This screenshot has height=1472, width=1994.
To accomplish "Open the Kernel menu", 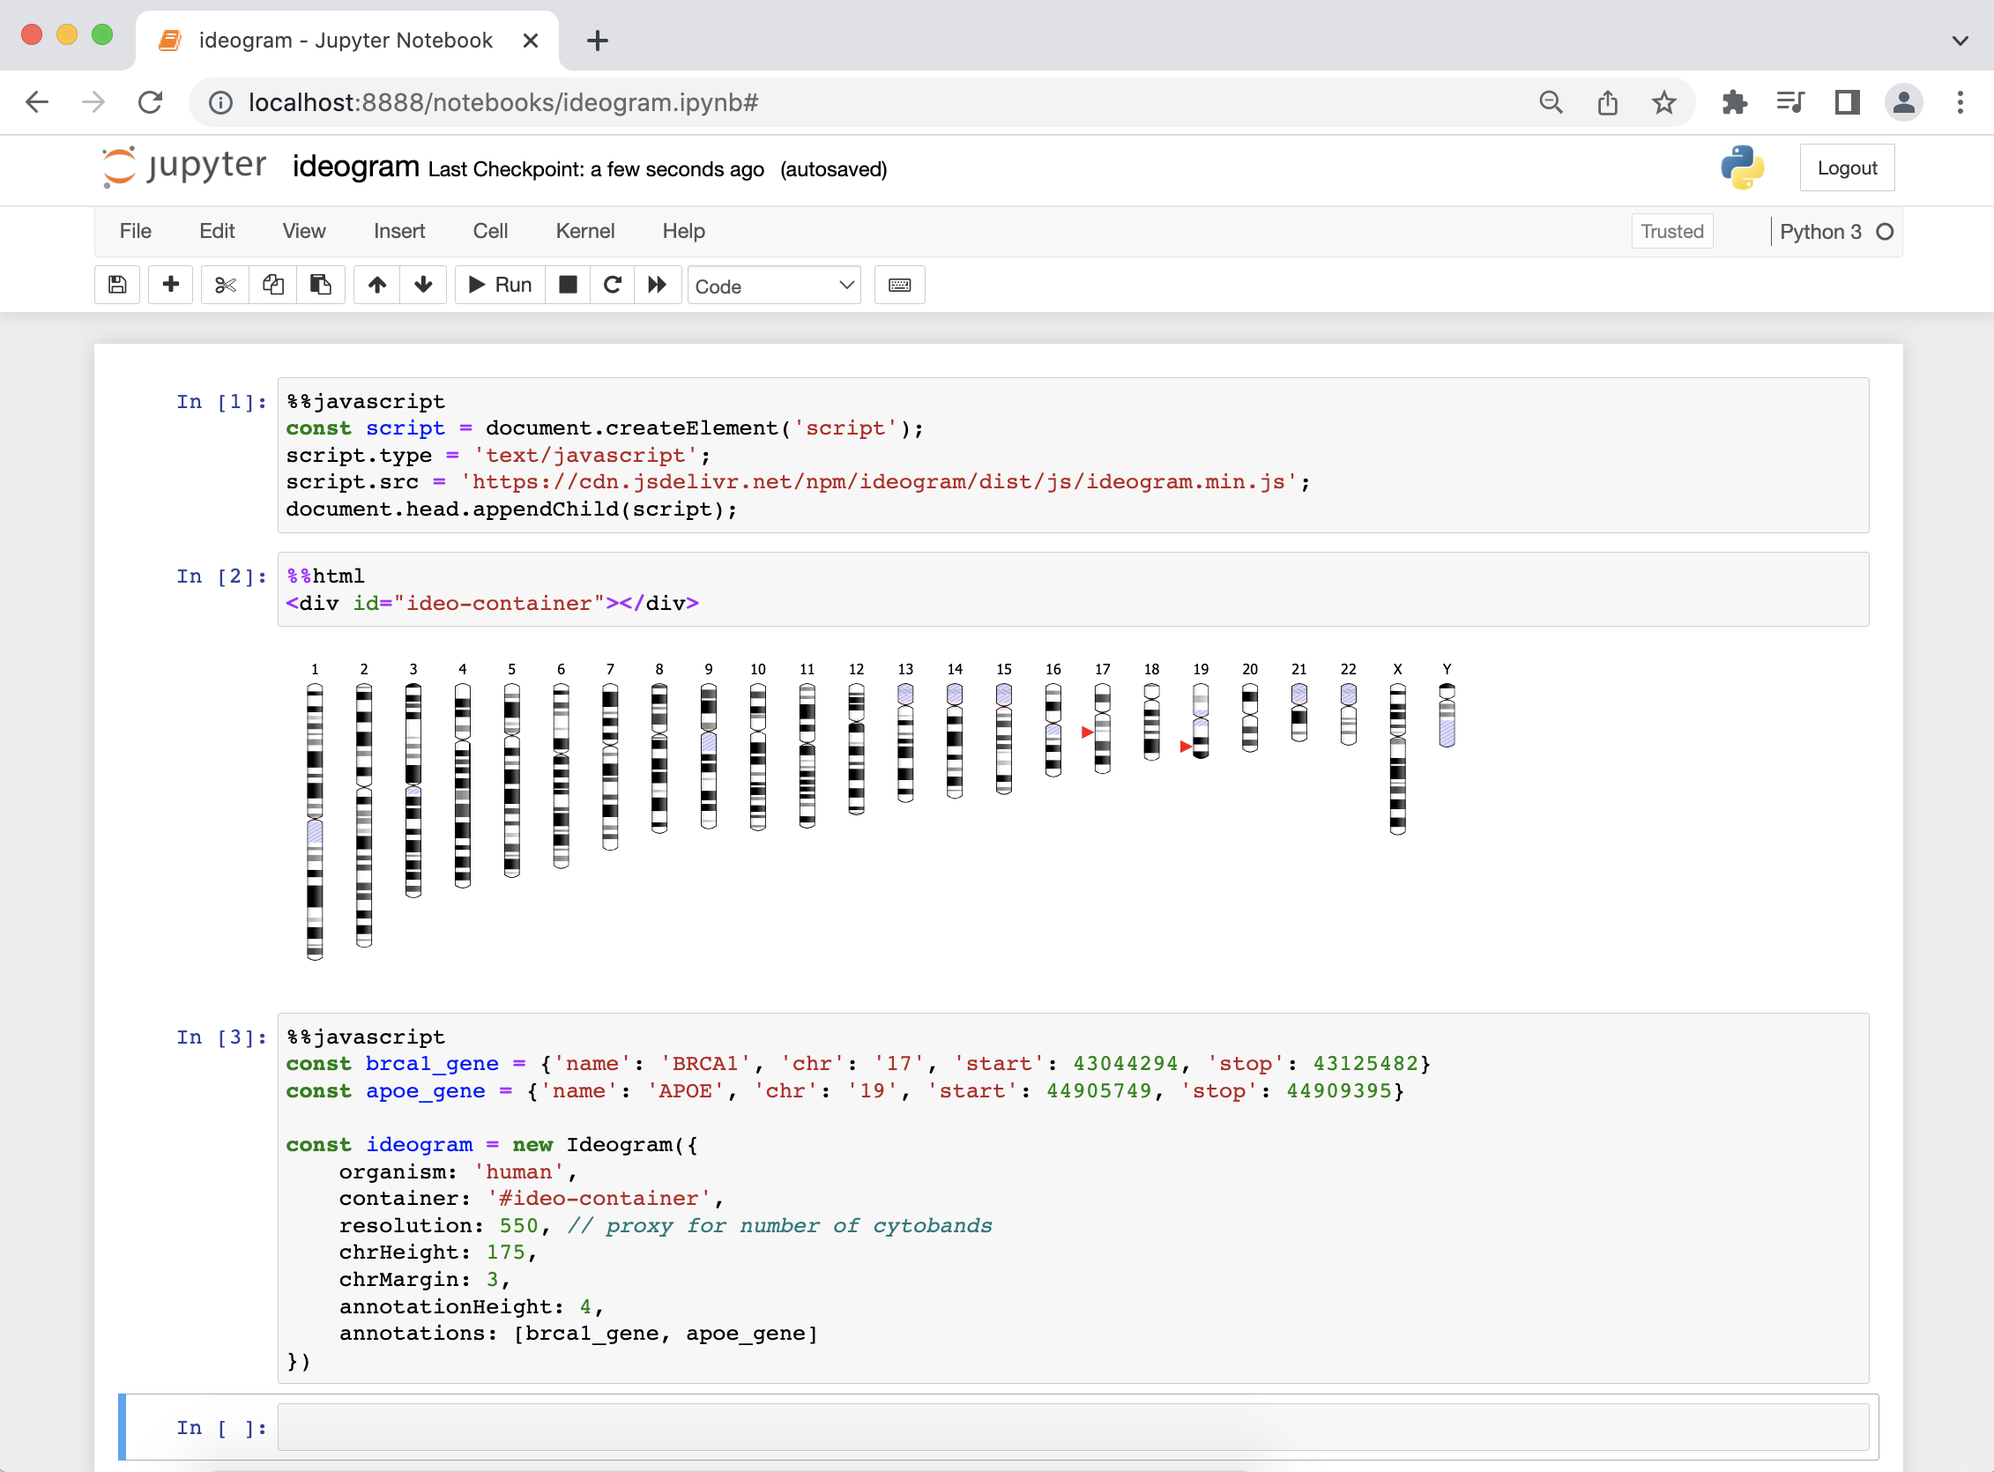I will 584,232.
